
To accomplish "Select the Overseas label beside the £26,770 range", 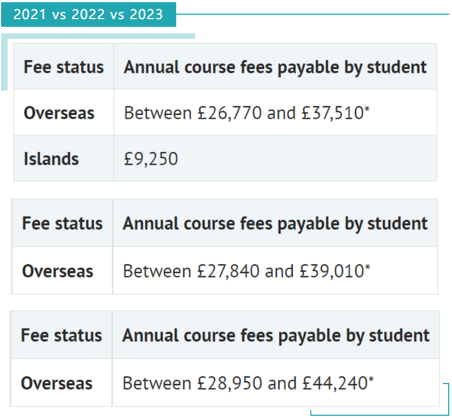I will [x=59, y=113].
